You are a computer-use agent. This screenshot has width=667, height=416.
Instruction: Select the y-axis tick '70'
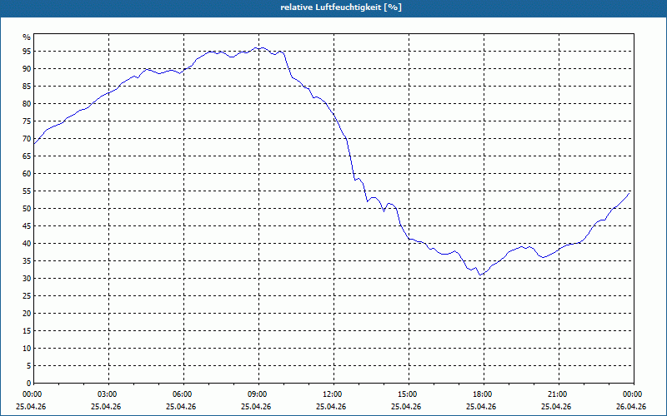click(27, 138)
